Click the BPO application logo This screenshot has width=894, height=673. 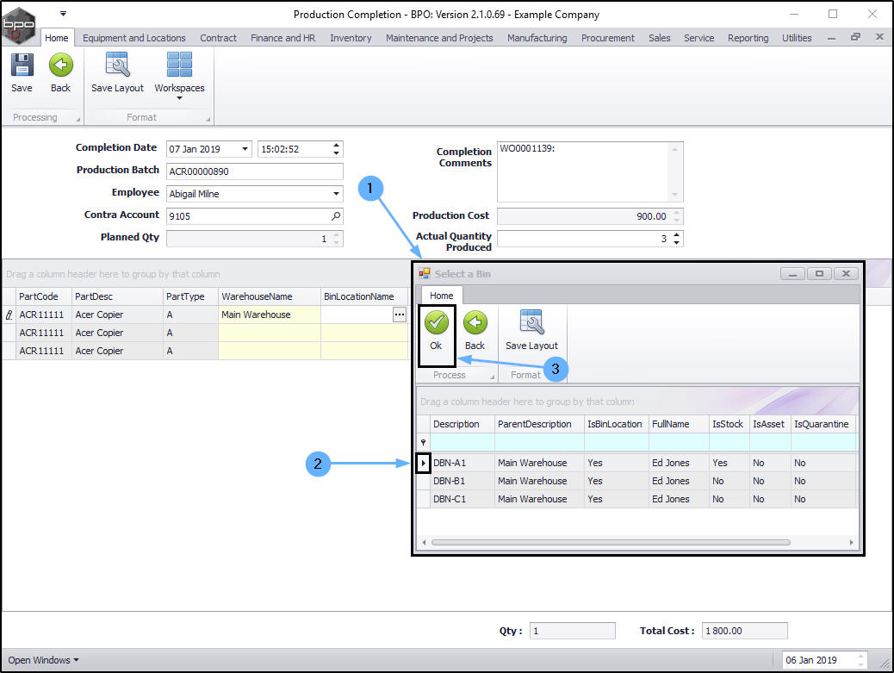(18, 25)
